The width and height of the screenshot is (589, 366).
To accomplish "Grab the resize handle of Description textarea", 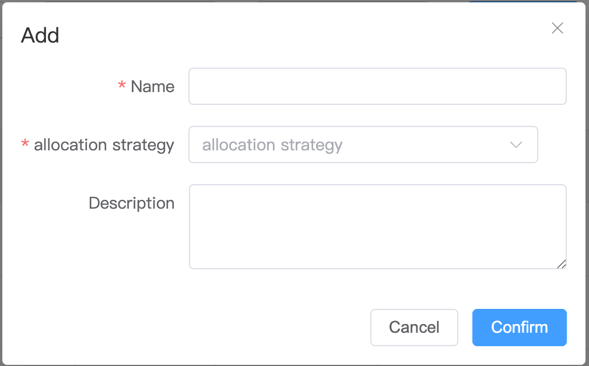I will pos(562,264).
